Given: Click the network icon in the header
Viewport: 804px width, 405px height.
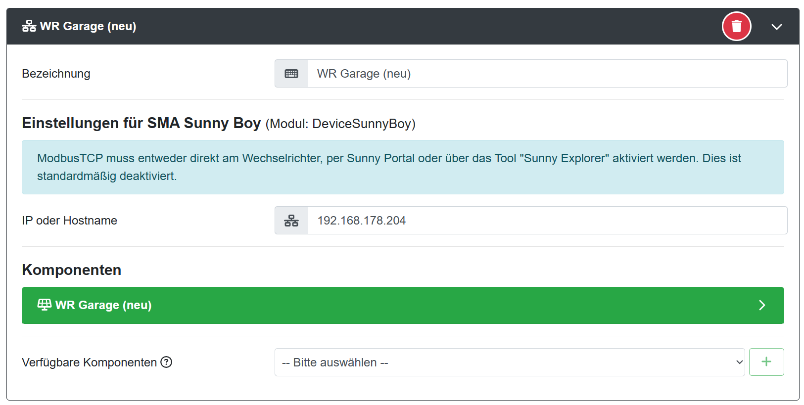Looking at the screenshot, I should coord(29,26).
